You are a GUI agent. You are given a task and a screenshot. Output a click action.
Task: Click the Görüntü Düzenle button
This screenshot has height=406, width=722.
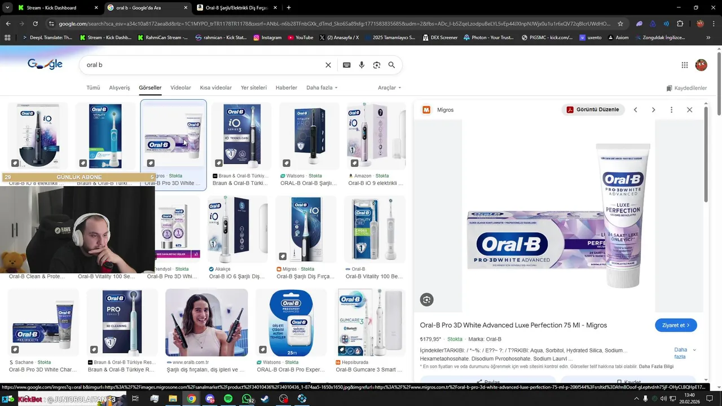pos(592,109)
